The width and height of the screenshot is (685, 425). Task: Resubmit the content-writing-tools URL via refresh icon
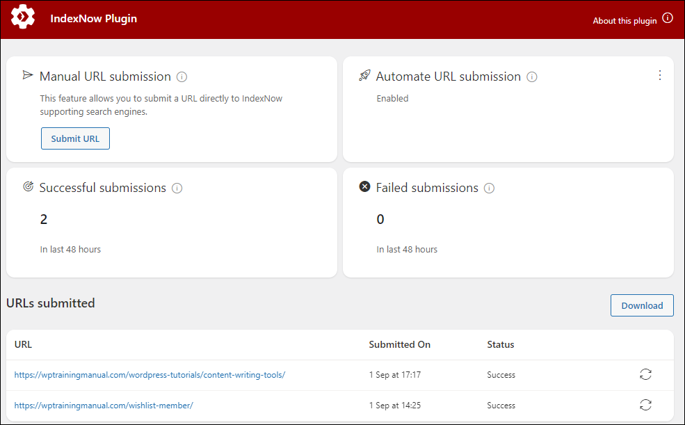pyautogui.click(x=645, y=374)
